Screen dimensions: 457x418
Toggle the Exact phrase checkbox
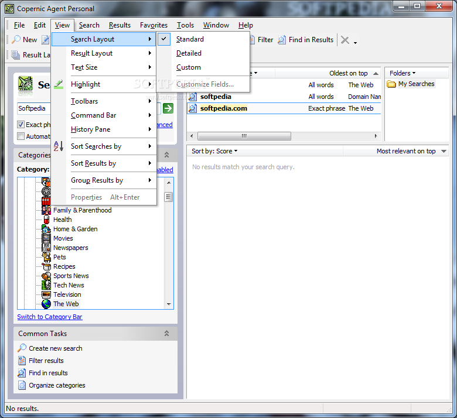pyautogui.click(x=21, y=125)
